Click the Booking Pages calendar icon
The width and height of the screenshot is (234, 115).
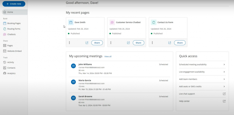(5, 23)
